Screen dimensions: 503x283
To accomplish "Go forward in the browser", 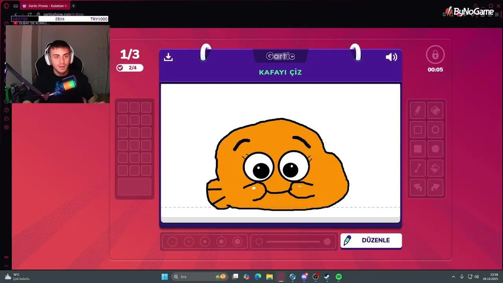I will pyautogui.click(x=22, y=15).
